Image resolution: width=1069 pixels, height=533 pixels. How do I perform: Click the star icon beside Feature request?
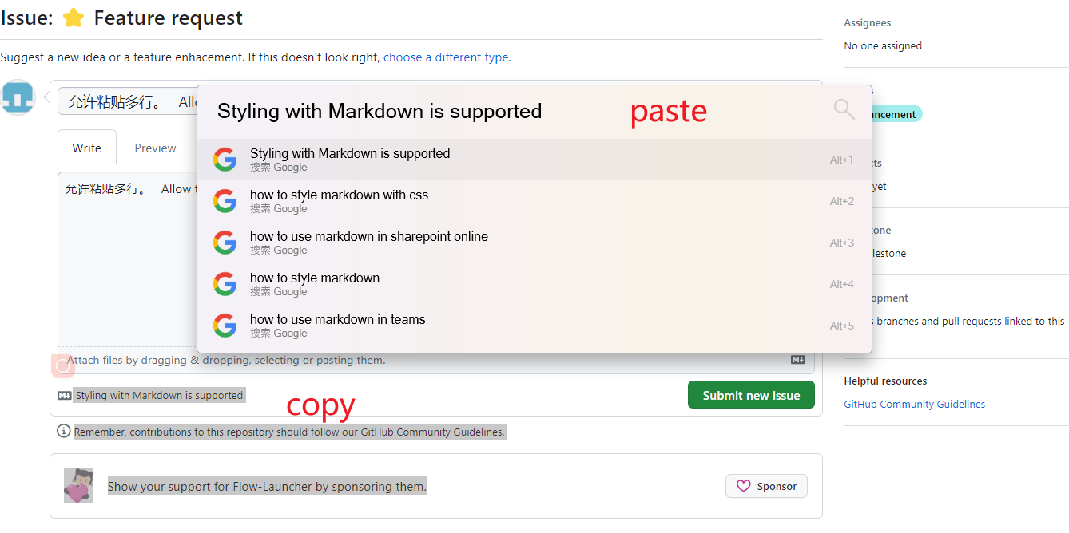coord(74,18)
